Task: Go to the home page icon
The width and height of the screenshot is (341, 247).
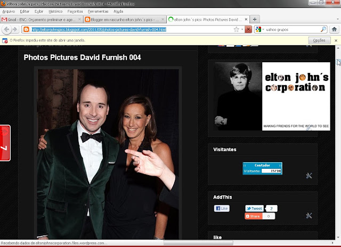Action: (x=334, y=29)
